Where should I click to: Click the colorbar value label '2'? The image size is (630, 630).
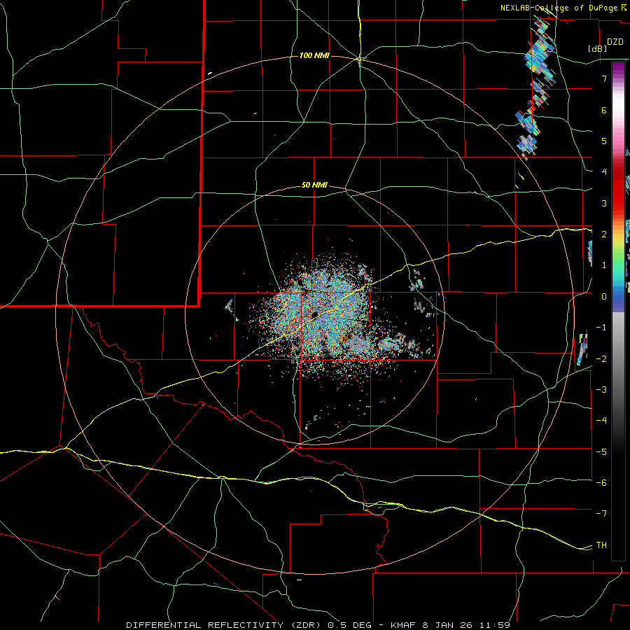click(604, 234)
